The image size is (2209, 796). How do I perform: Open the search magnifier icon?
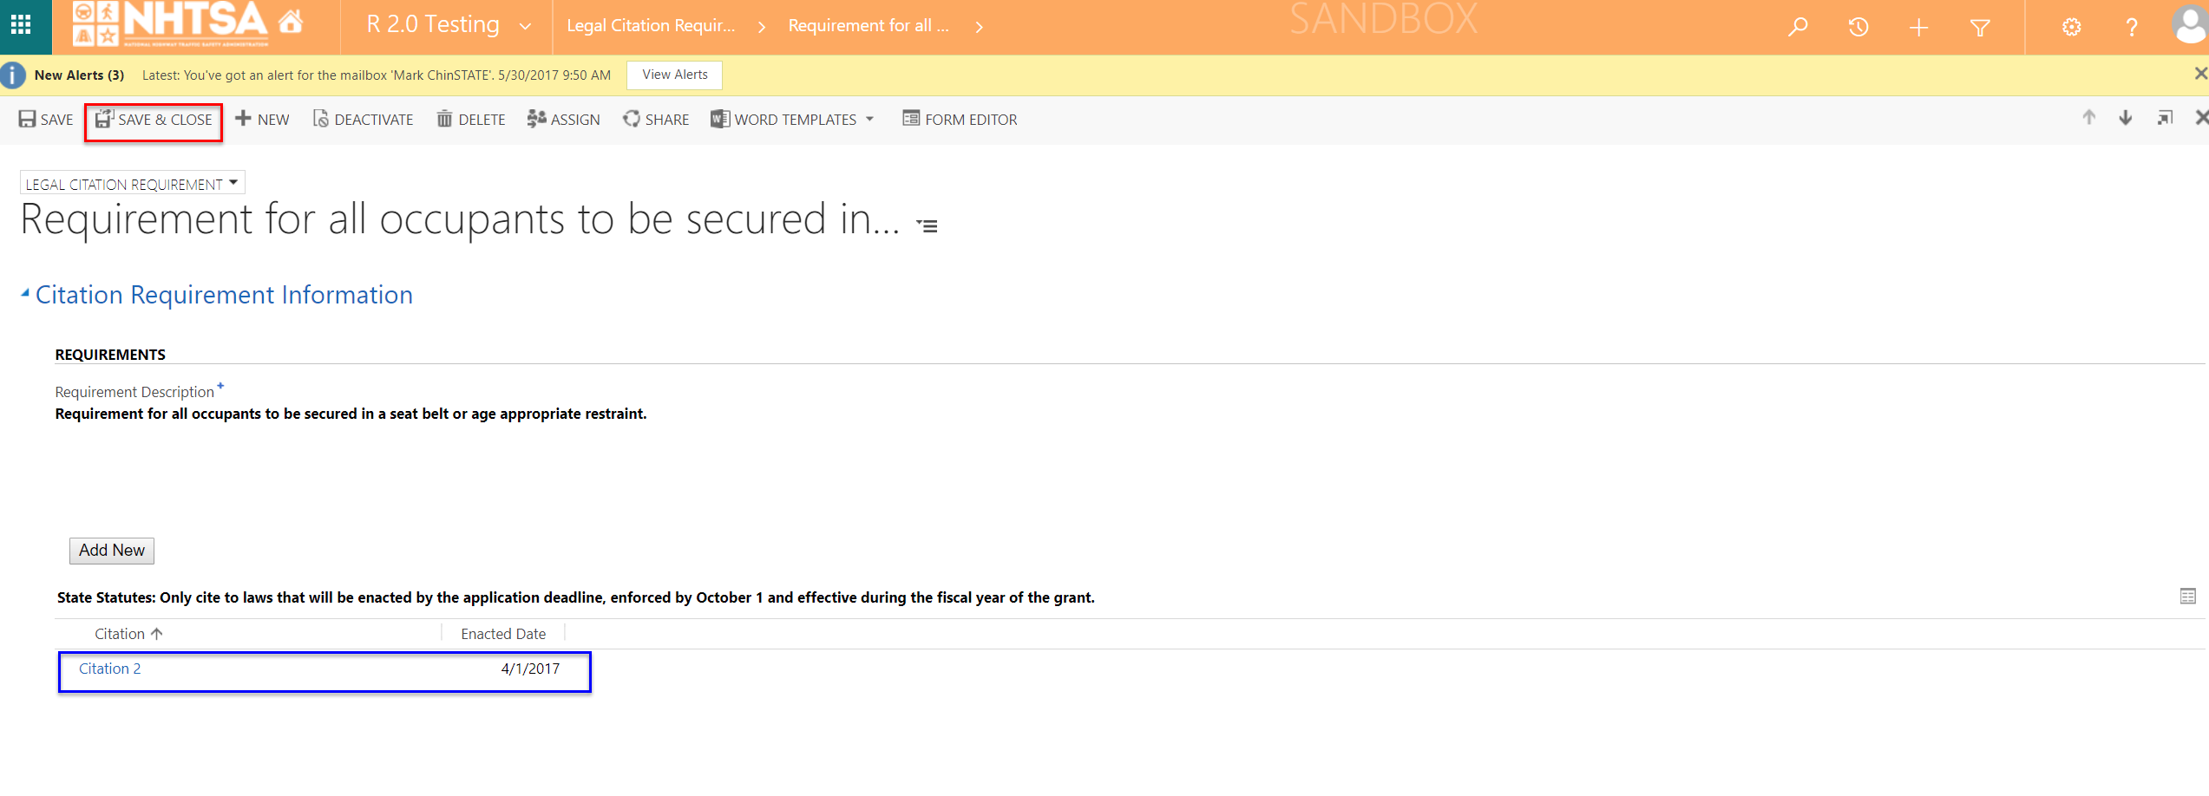pyautogui.click(x=1798, y=27)
